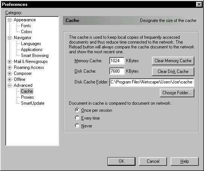Screen dimensions: 204x171
Task: Choose the Never comparison option
Action: (x=77, y=126)
